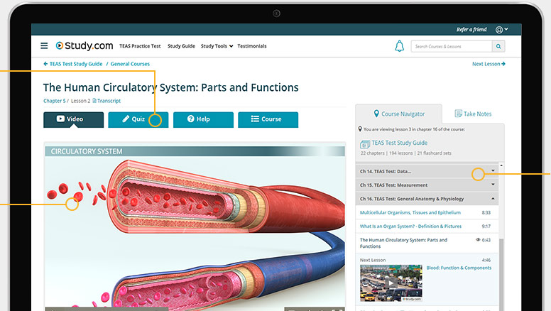Click the eye icon on current lesson
Screen dimensions: 551x311
pos(479,240)
